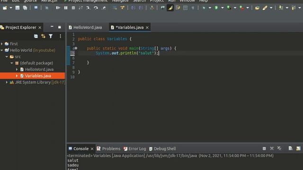Open the Window menu
The image size is (303, 170).
(187, 1)
